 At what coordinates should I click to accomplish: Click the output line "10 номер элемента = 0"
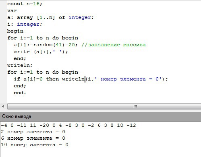click(x=35, y=145)
